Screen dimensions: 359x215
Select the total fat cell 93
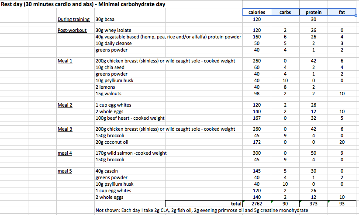[x=342, y=204]
